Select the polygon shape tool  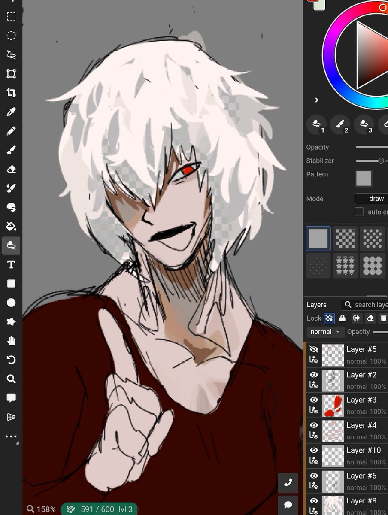(x=11, y=322)
